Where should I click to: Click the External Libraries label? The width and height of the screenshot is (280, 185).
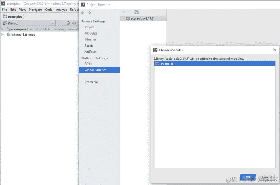click(23, 35)
